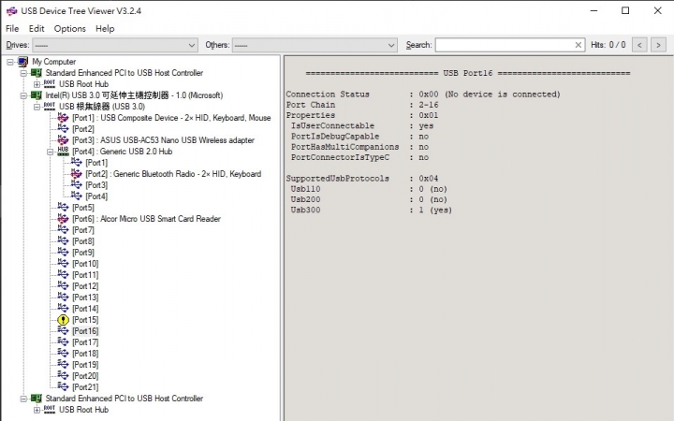The height and width of the screenshot is (421, 674).
Task: Collapse the first Standard Enhanced PCI controller
Action: [x=23, y=73]
